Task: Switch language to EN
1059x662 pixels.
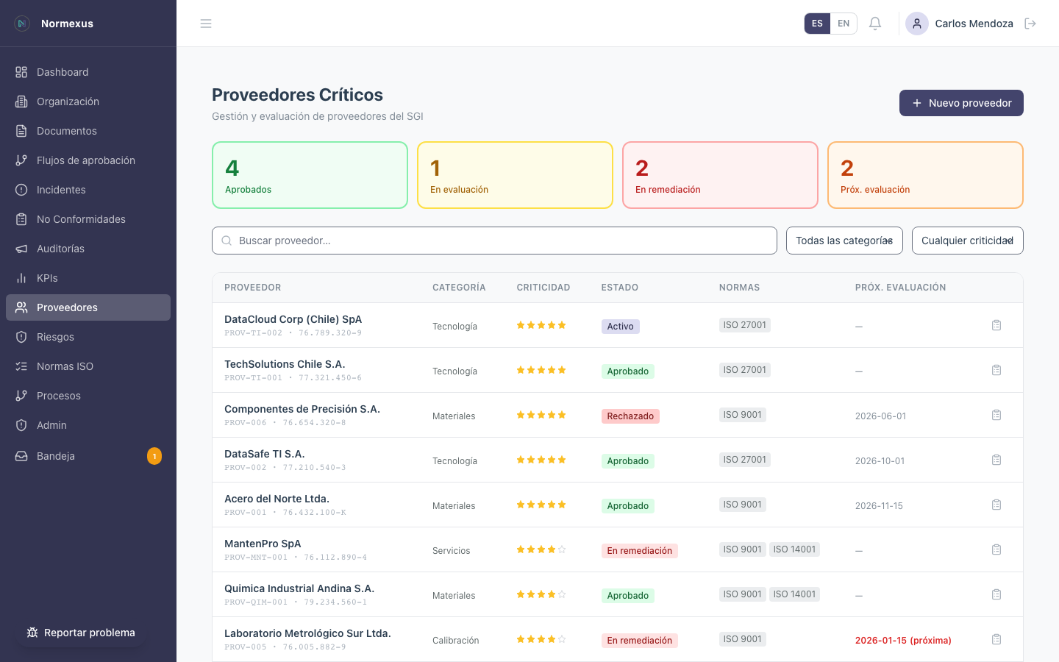Action: (844, 24)
